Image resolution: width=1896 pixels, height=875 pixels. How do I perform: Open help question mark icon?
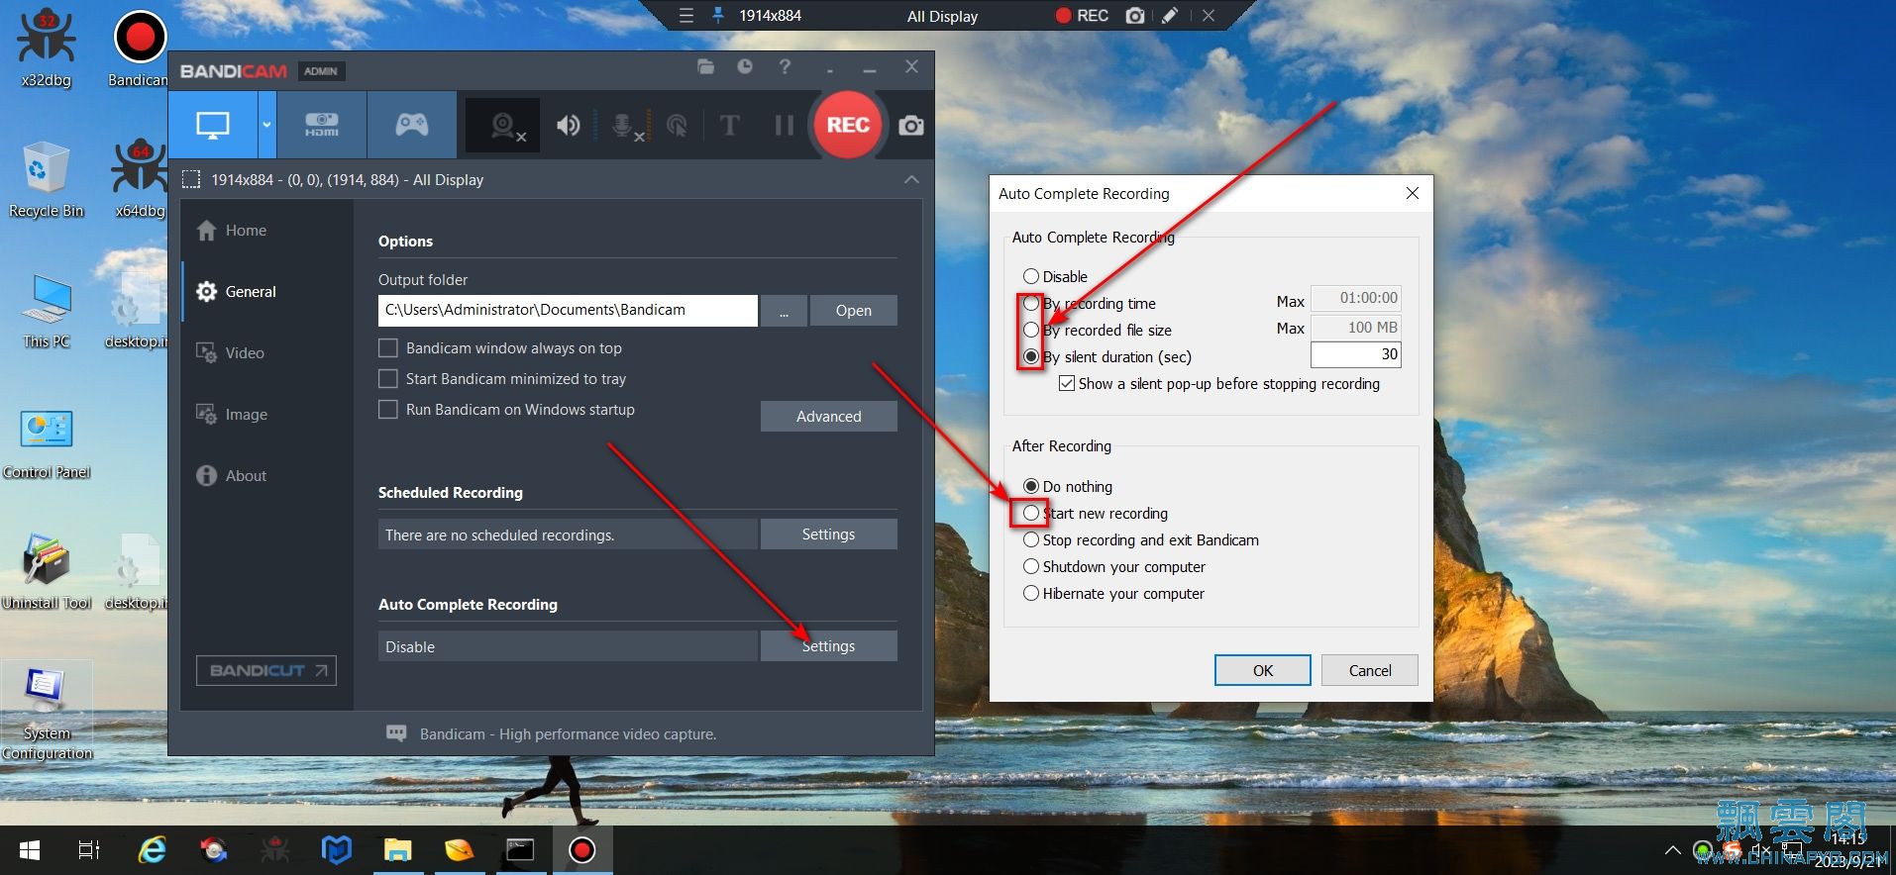click(785, 66)
